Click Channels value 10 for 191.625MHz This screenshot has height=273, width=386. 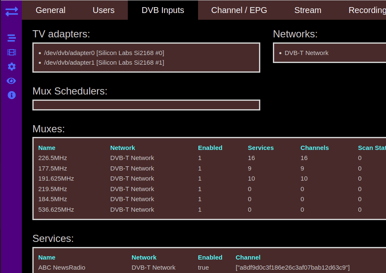304,178
